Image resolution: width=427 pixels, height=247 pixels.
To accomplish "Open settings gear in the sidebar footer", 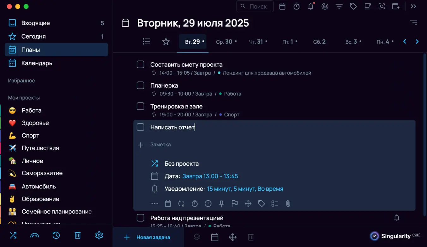I will (99, 235).
